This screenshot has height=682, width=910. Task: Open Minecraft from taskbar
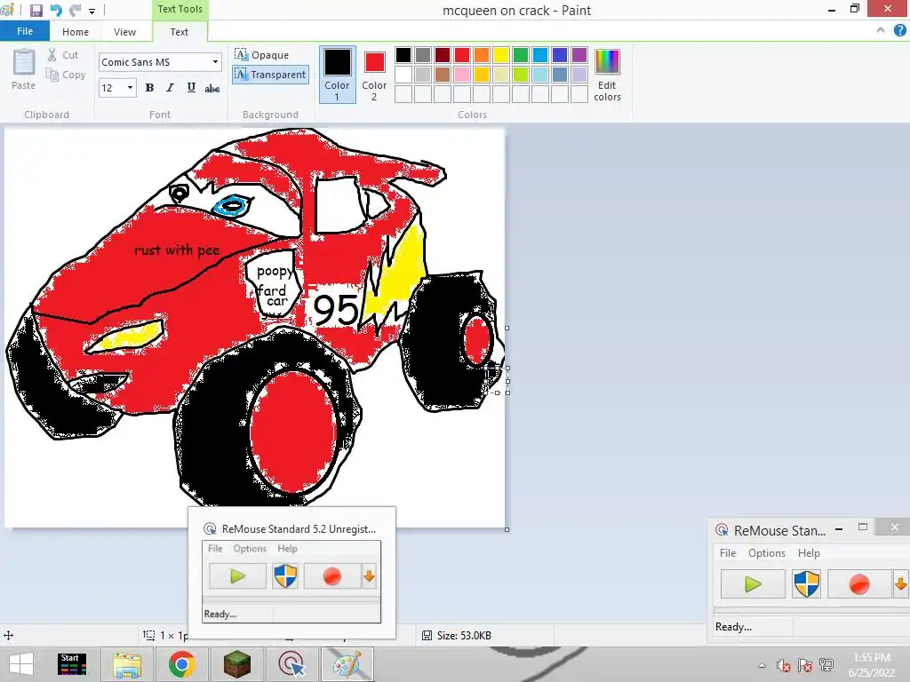[237, 664]
